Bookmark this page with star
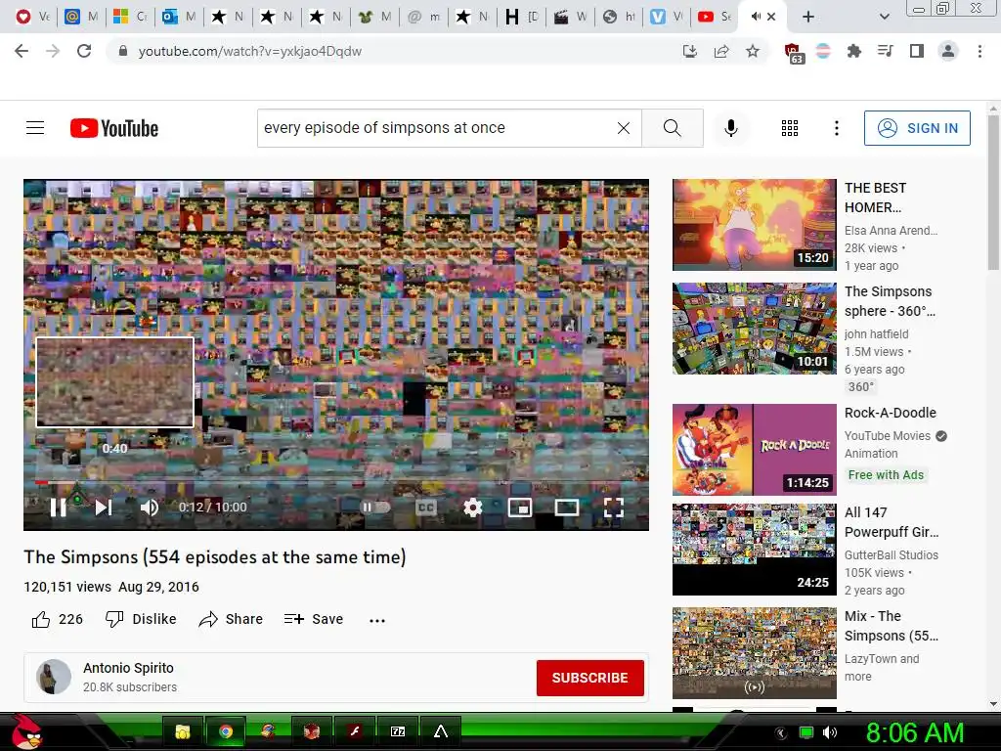This screenshot has width=1001, height=751. pos(753,51)
